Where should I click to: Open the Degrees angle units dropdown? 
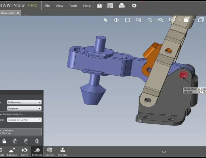24,108
